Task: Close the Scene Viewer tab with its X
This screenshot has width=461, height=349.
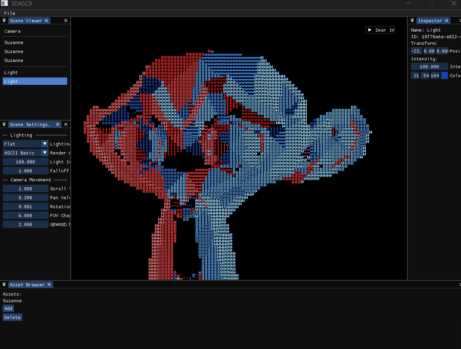Action: [x=47, y=21]
